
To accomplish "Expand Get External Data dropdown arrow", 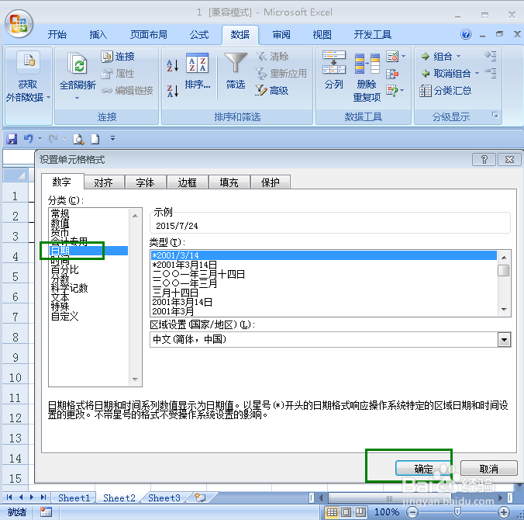I will click(49, 97).
